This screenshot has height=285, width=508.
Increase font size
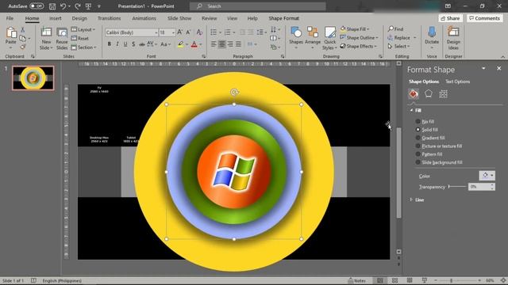[x=180, y=32]
